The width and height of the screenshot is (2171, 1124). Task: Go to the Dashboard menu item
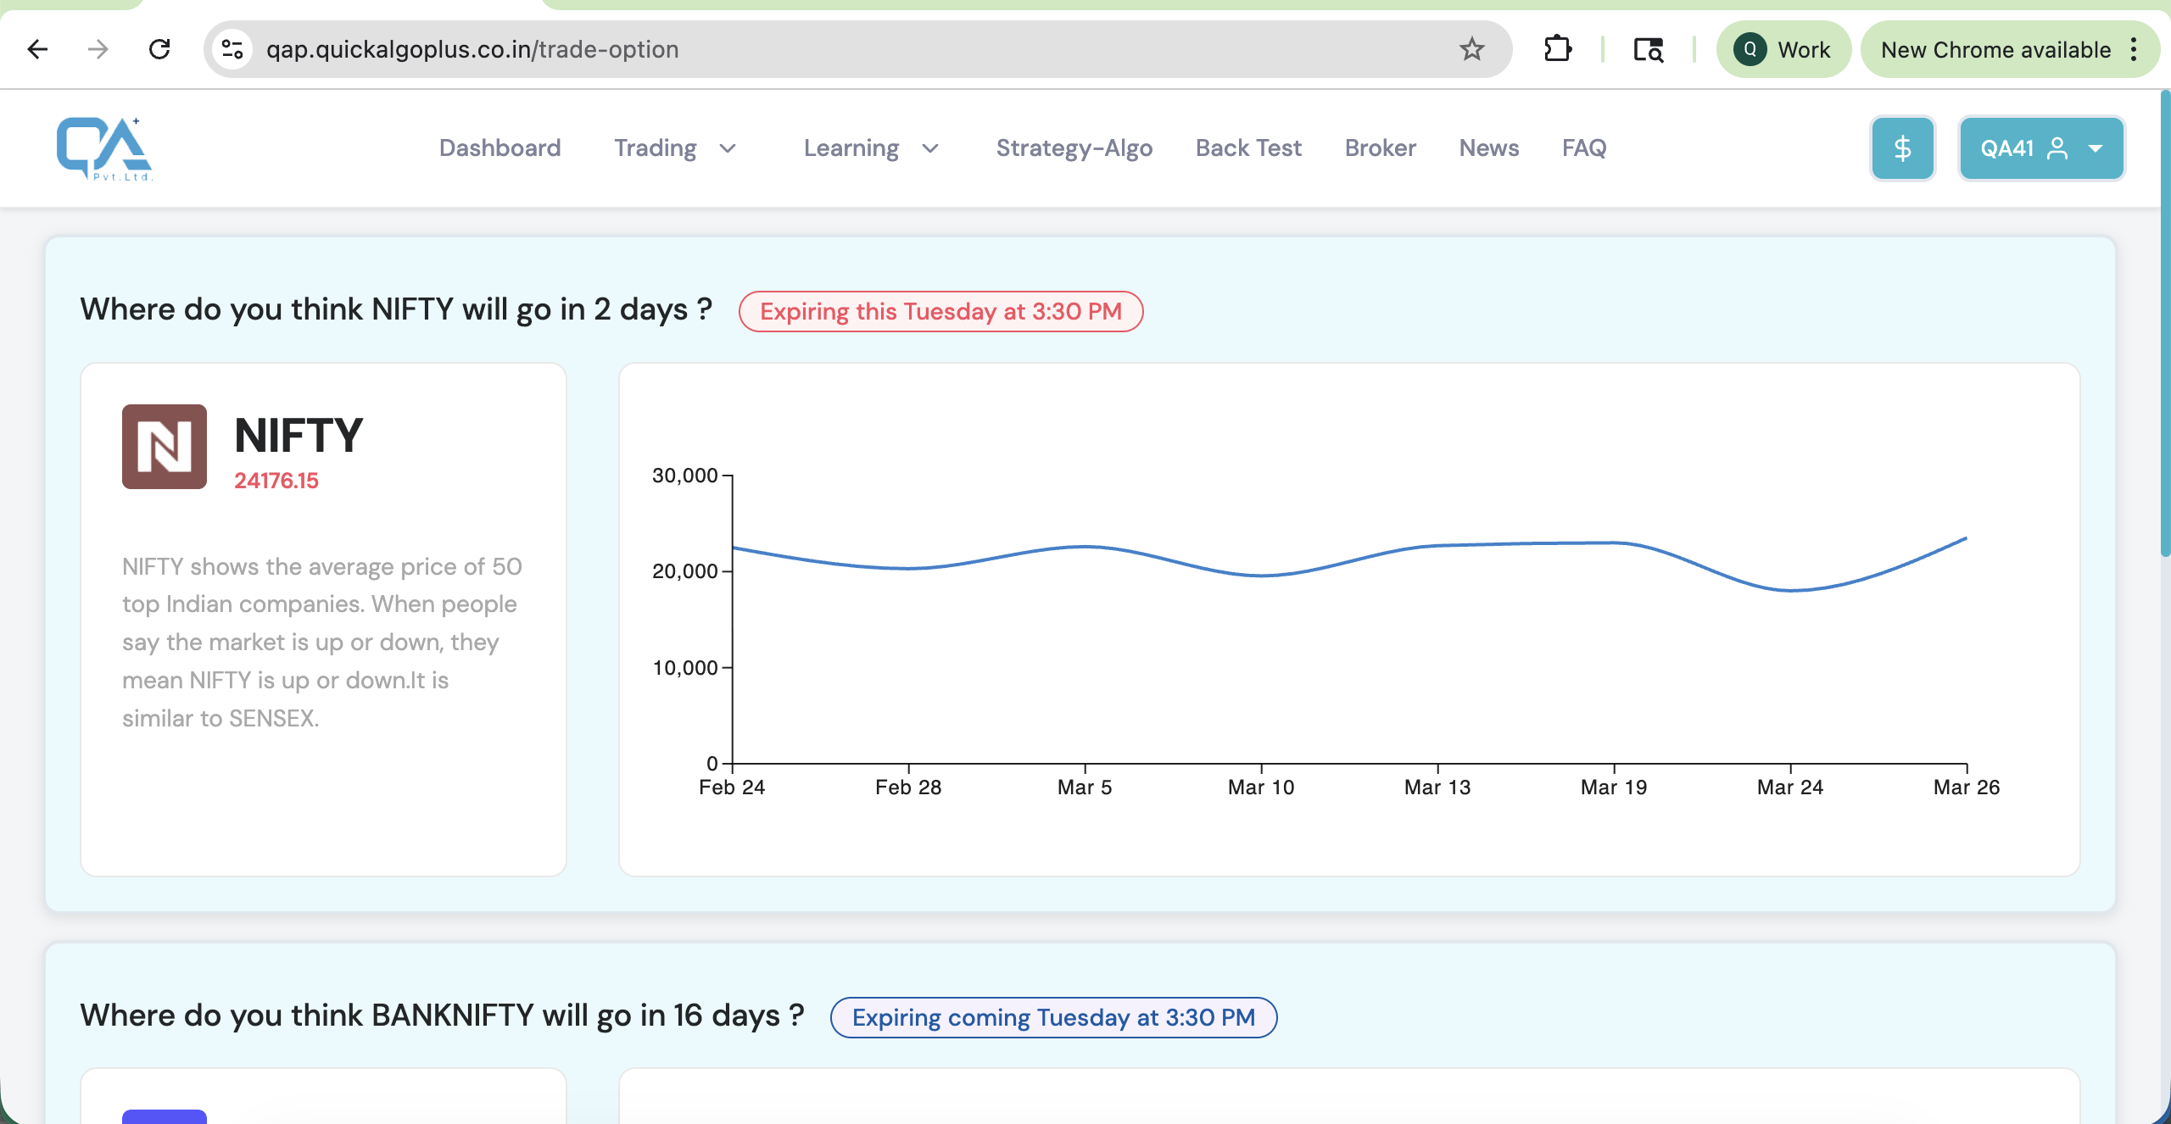[500, 148]
